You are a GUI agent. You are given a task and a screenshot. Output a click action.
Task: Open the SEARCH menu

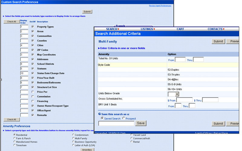113,29
